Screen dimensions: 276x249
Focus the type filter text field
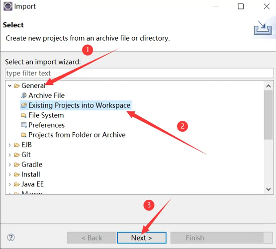139,73
